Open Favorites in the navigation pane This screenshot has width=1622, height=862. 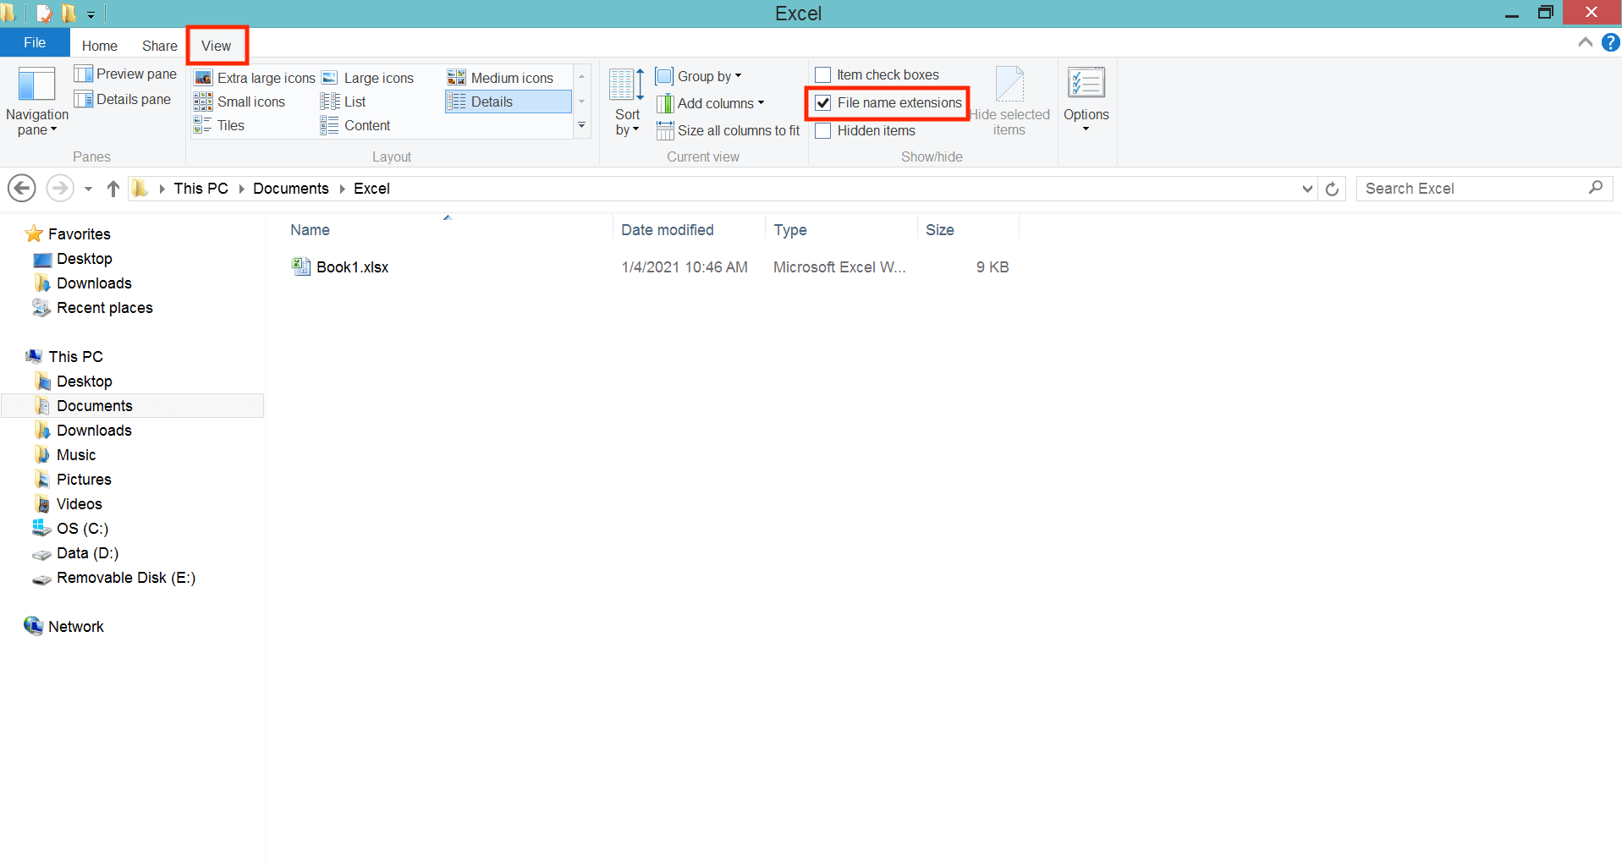[x=68, y=234]
